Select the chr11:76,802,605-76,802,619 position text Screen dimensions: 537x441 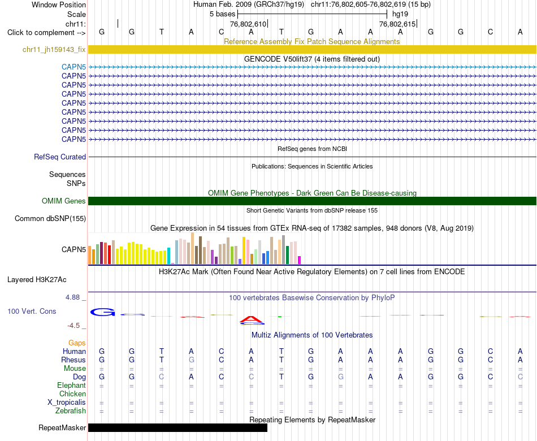point(358,5)
